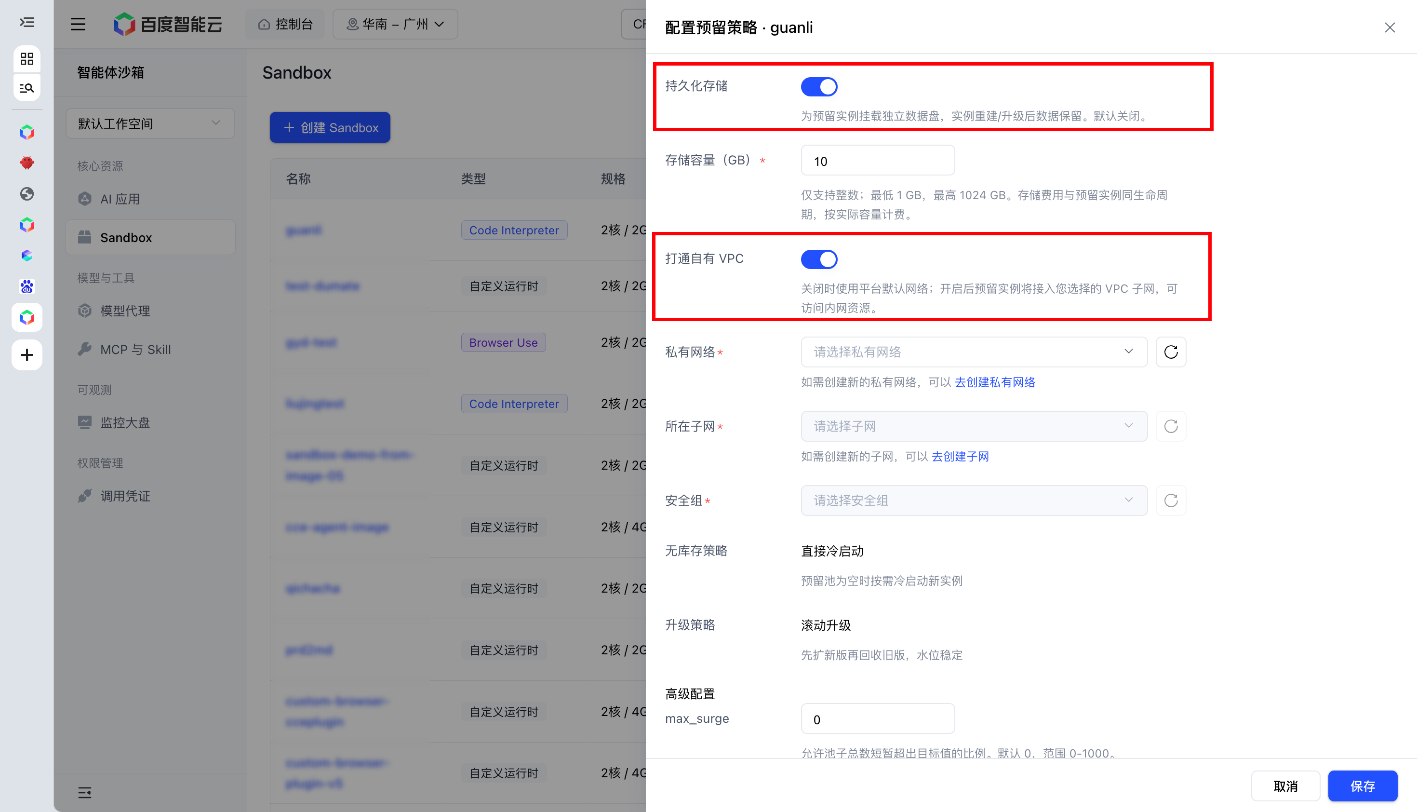This screenshot has height=812, width=1417.
Task: Click refresh icon beside 安全组 dropdown
Action: 1171,500
